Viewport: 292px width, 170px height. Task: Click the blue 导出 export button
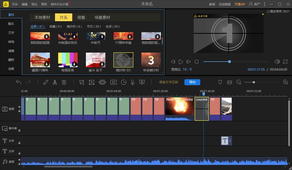tap(192, 82)
